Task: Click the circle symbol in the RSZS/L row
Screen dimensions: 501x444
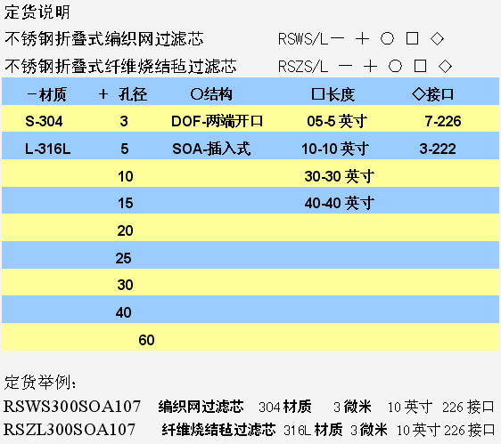Action: pyautogui.click(x=395, y=66)
